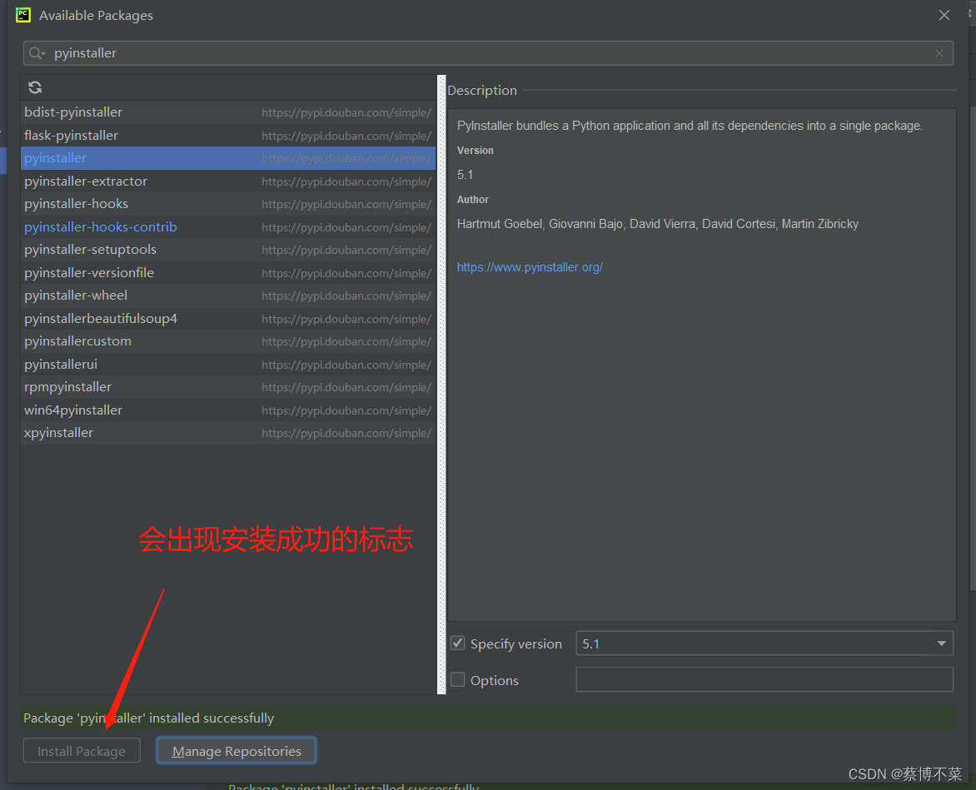Click the vertical splitter handle between panels
Image resolution: width=976 pixels, height=790 pixels.
(442, 385)
